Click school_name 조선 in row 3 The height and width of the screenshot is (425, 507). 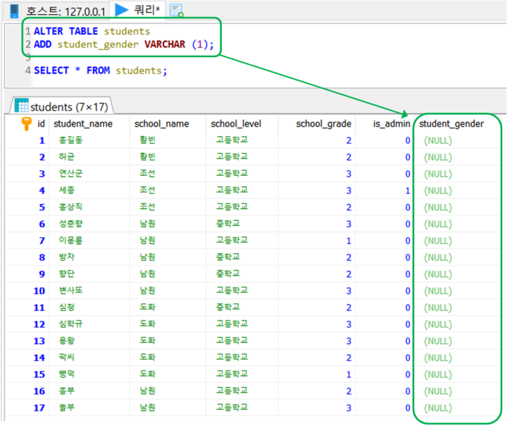tap(147, 173)
